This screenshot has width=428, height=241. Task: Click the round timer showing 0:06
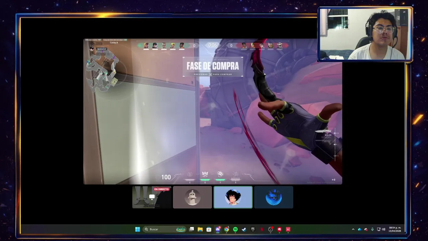click(213, 45)
